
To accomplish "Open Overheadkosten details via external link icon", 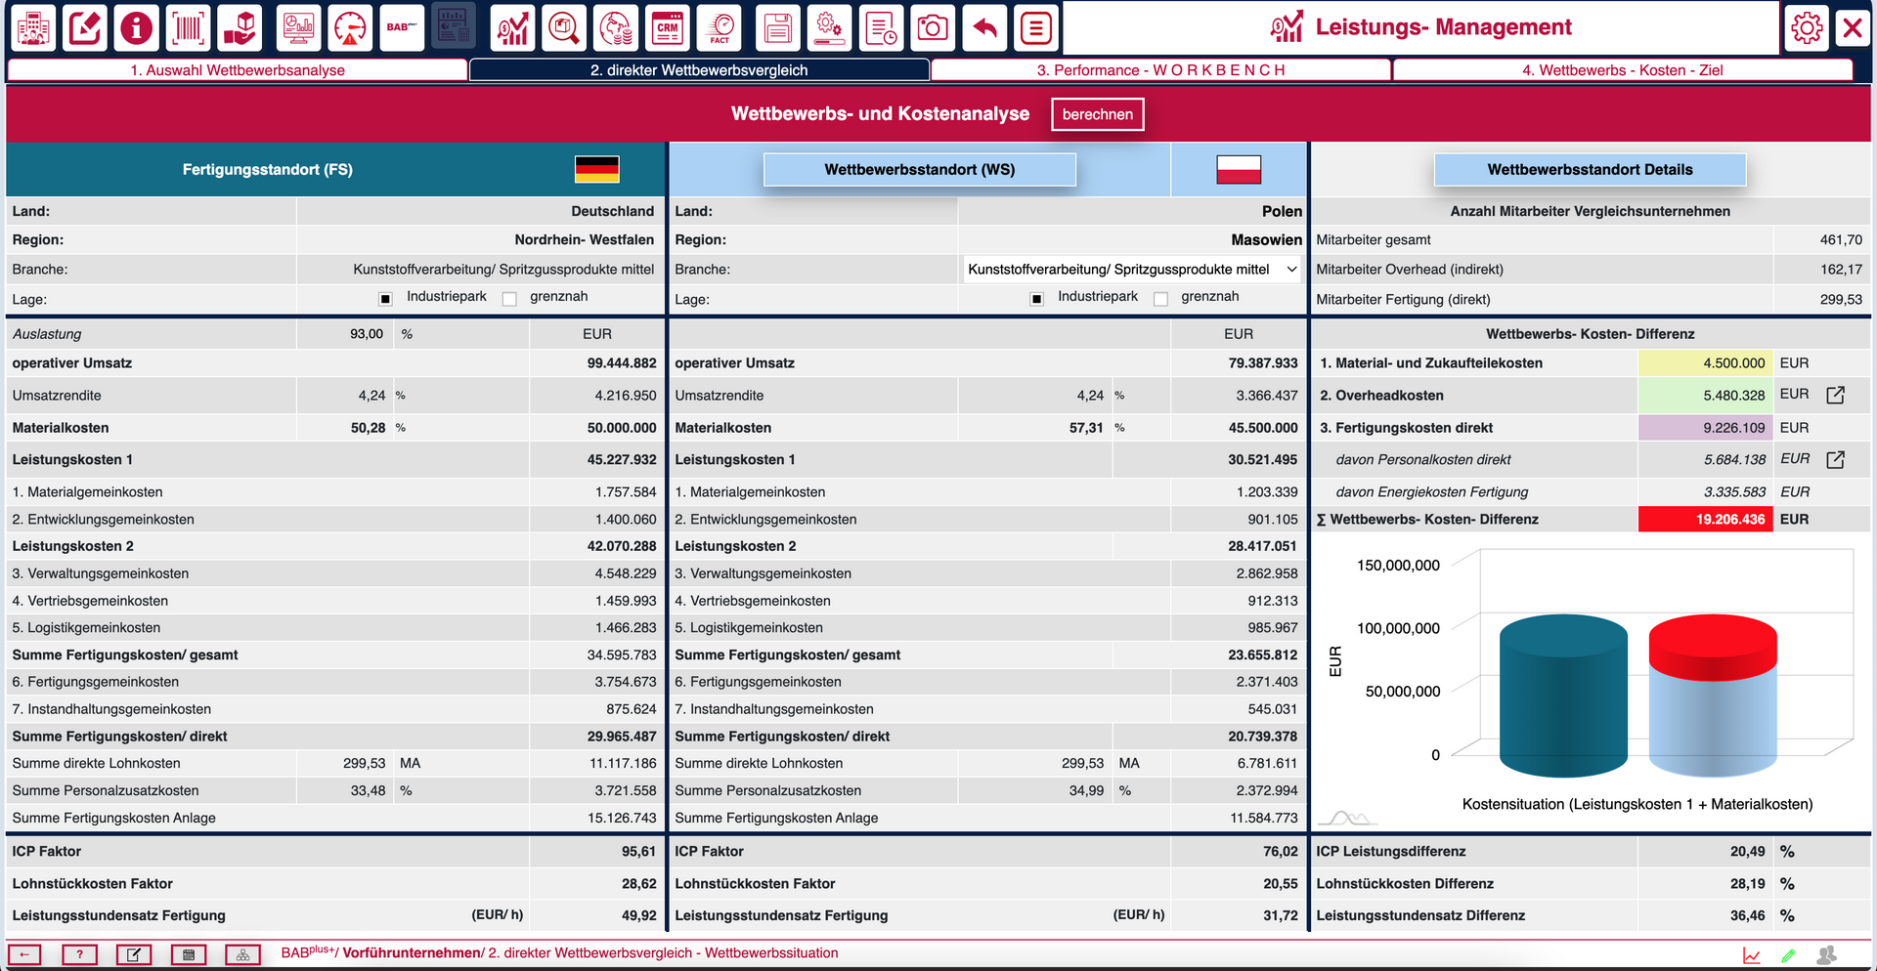I will [x=1835, y=396].
